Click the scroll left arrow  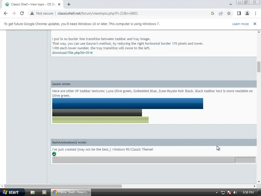click(x=2, y=186)
